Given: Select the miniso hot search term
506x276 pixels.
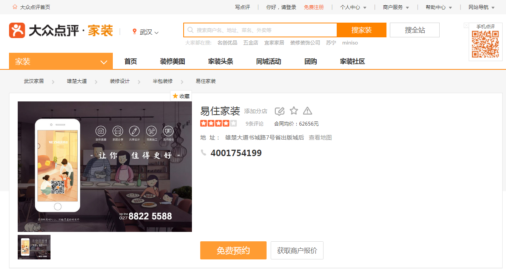Looking at the screenshot, I should (x=350, y=43).
